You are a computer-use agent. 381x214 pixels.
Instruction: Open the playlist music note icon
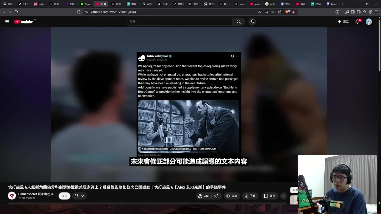pos(347,12)
